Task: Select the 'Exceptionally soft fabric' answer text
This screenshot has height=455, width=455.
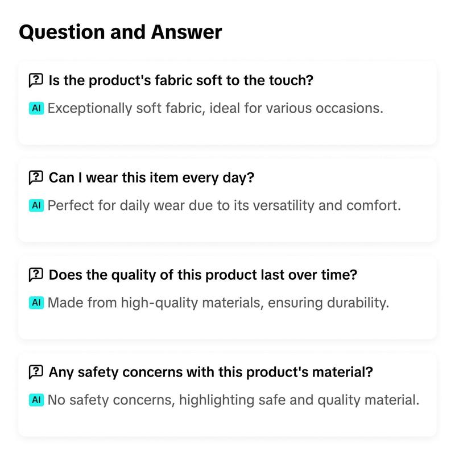Action: [216, 109]
